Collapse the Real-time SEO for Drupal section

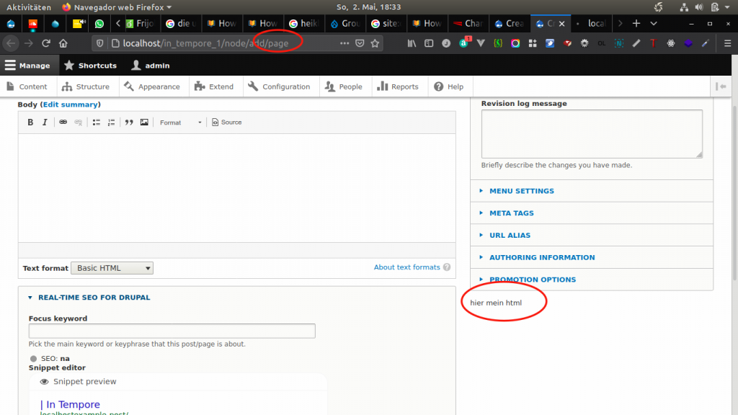point(94,297)
